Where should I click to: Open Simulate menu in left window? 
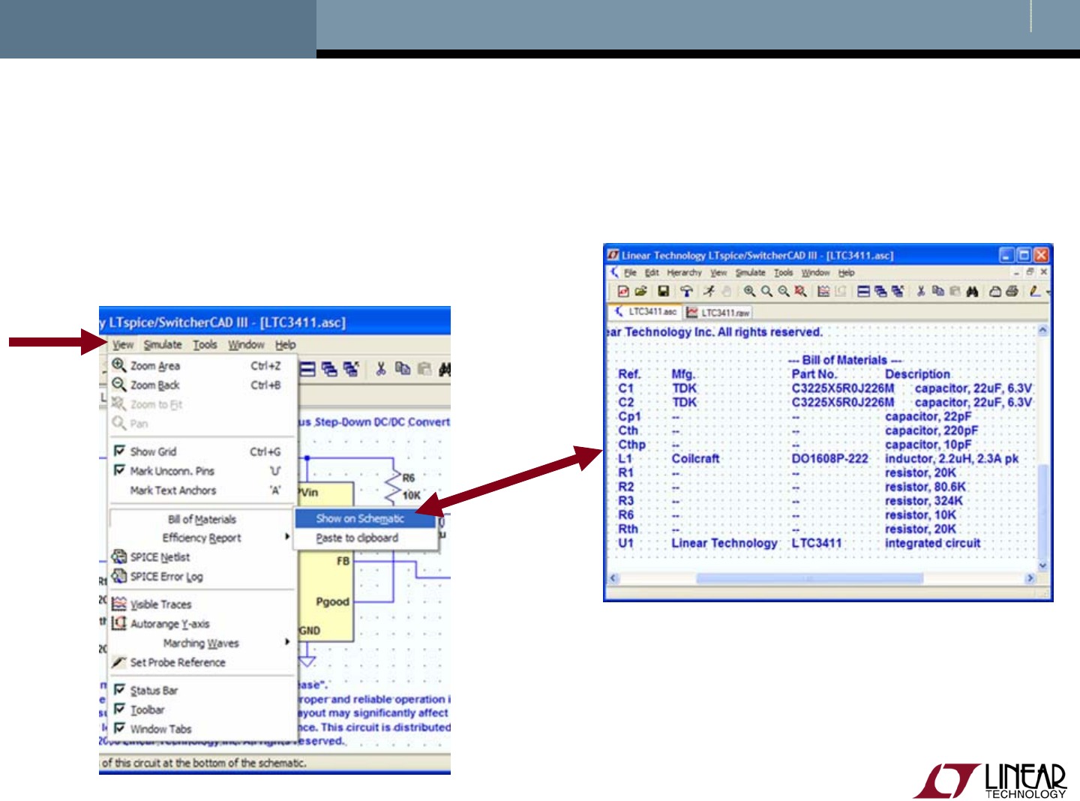coord(163,345)
